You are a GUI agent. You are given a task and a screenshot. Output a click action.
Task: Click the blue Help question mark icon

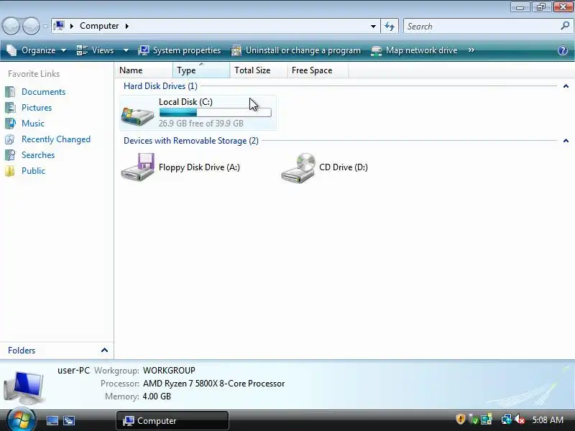pyautogui.click(x=563, y=50)
